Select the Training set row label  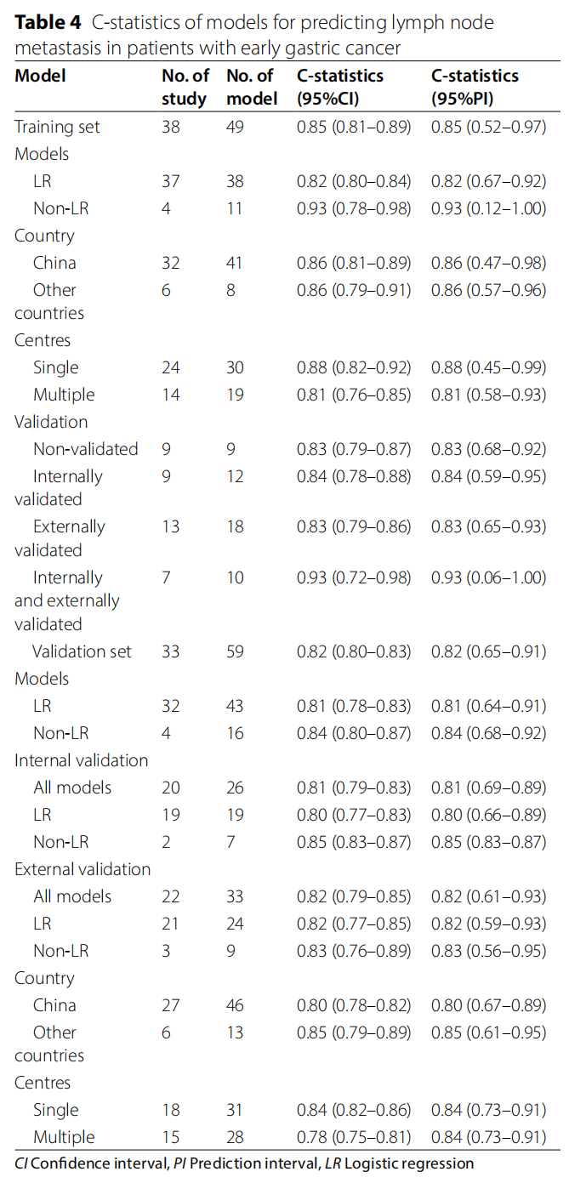point(57,127)
